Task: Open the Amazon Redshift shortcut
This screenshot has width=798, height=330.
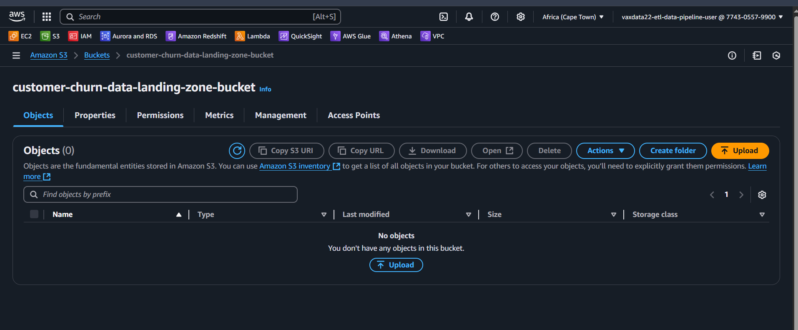Action: tap(196, 36)
